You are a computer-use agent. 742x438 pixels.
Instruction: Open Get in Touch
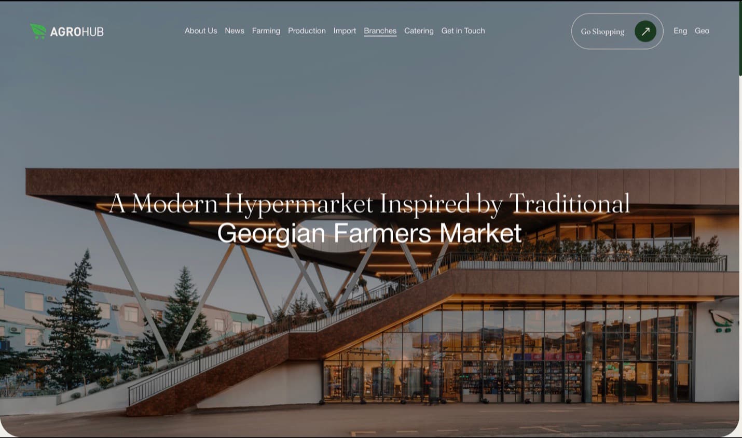click(x=463, y=31)
